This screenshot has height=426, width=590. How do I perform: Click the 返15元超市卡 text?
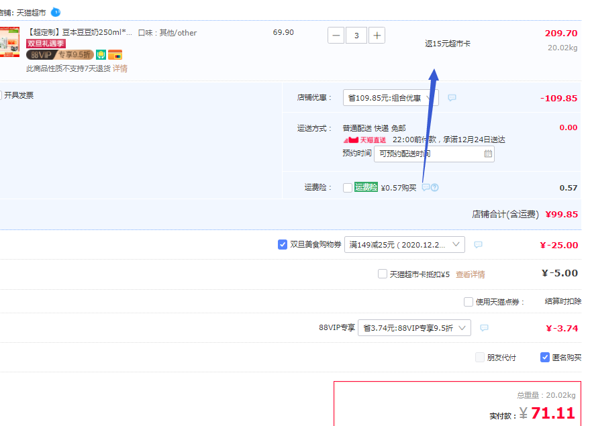(448, 44)
